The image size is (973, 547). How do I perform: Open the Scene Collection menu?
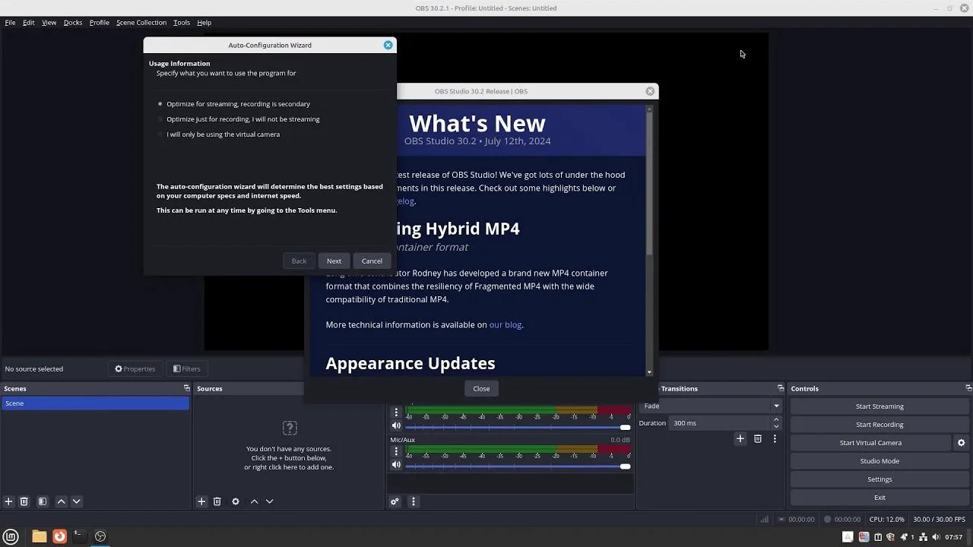[x=141, y=22]
